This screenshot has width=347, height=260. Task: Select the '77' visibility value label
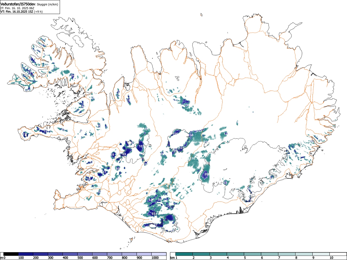point(169,207)
